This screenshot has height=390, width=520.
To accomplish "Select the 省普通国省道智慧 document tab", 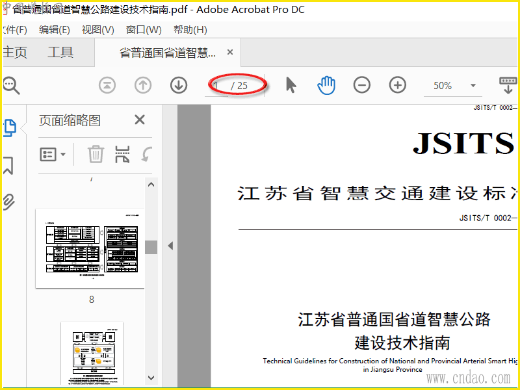I will (x=168, y=53).
